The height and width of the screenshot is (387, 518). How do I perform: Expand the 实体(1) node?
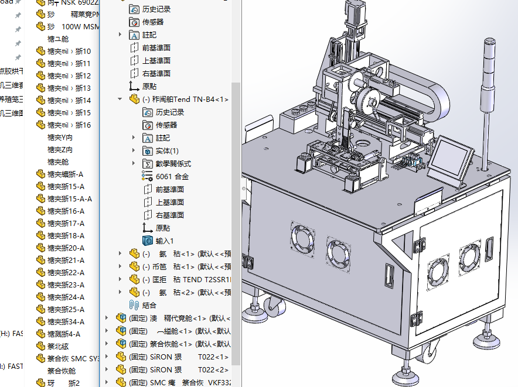134,150
